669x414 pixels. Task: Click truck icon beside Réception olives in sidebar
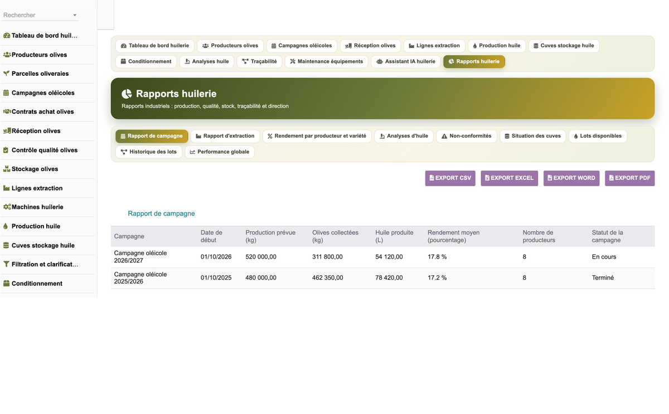[x=7, y=131]
